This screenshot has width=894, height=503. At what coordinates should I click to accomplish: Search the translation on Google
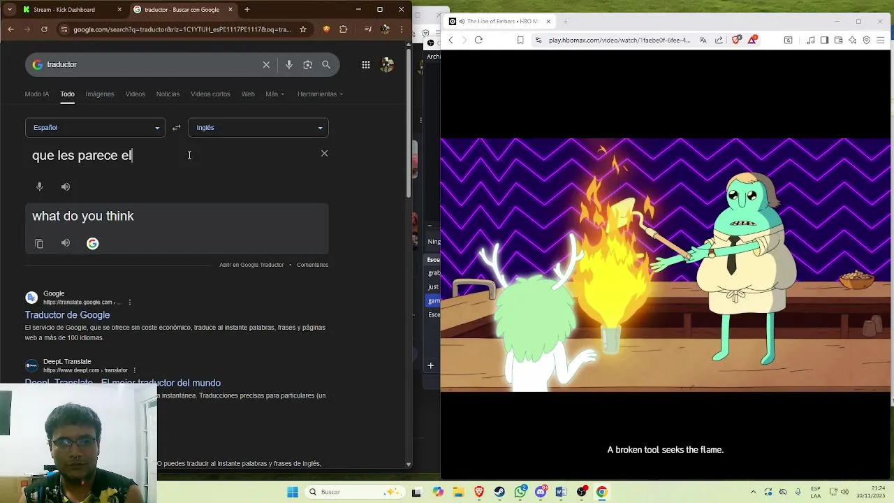tap(93, 244)
